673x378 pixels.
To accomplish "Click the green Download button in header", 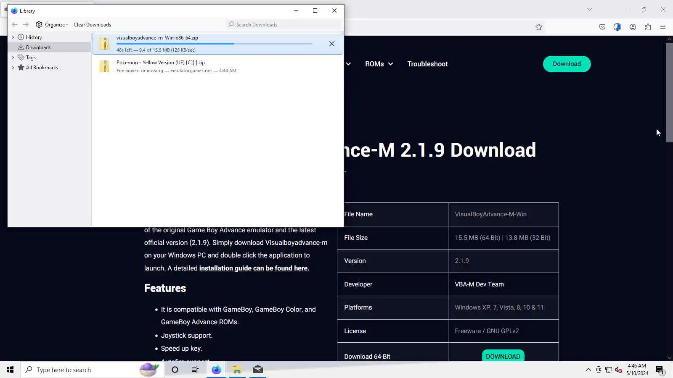I will [x=567, y=64].
